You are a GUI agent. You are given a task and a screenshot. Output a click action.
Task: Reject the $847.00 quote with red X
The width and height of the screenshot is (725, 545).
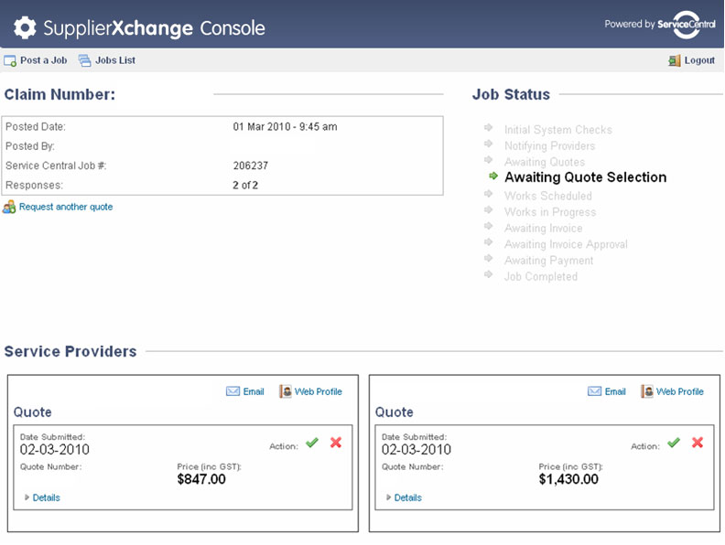pos(336,443)
